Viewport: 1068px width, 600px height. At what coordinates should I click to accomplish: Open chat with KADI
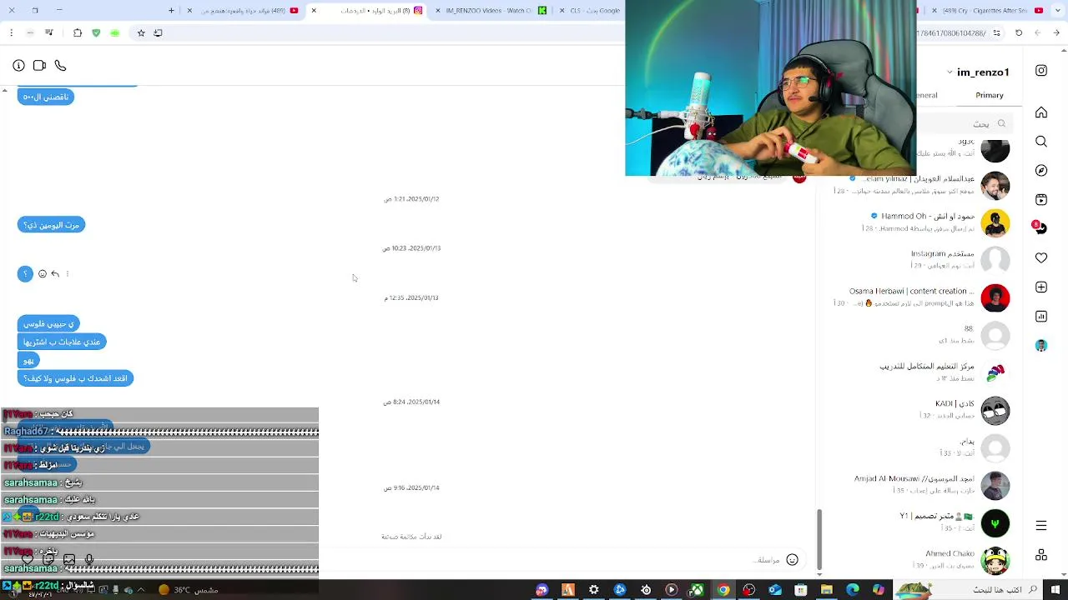pyautogui.click(x=922, y=409)
